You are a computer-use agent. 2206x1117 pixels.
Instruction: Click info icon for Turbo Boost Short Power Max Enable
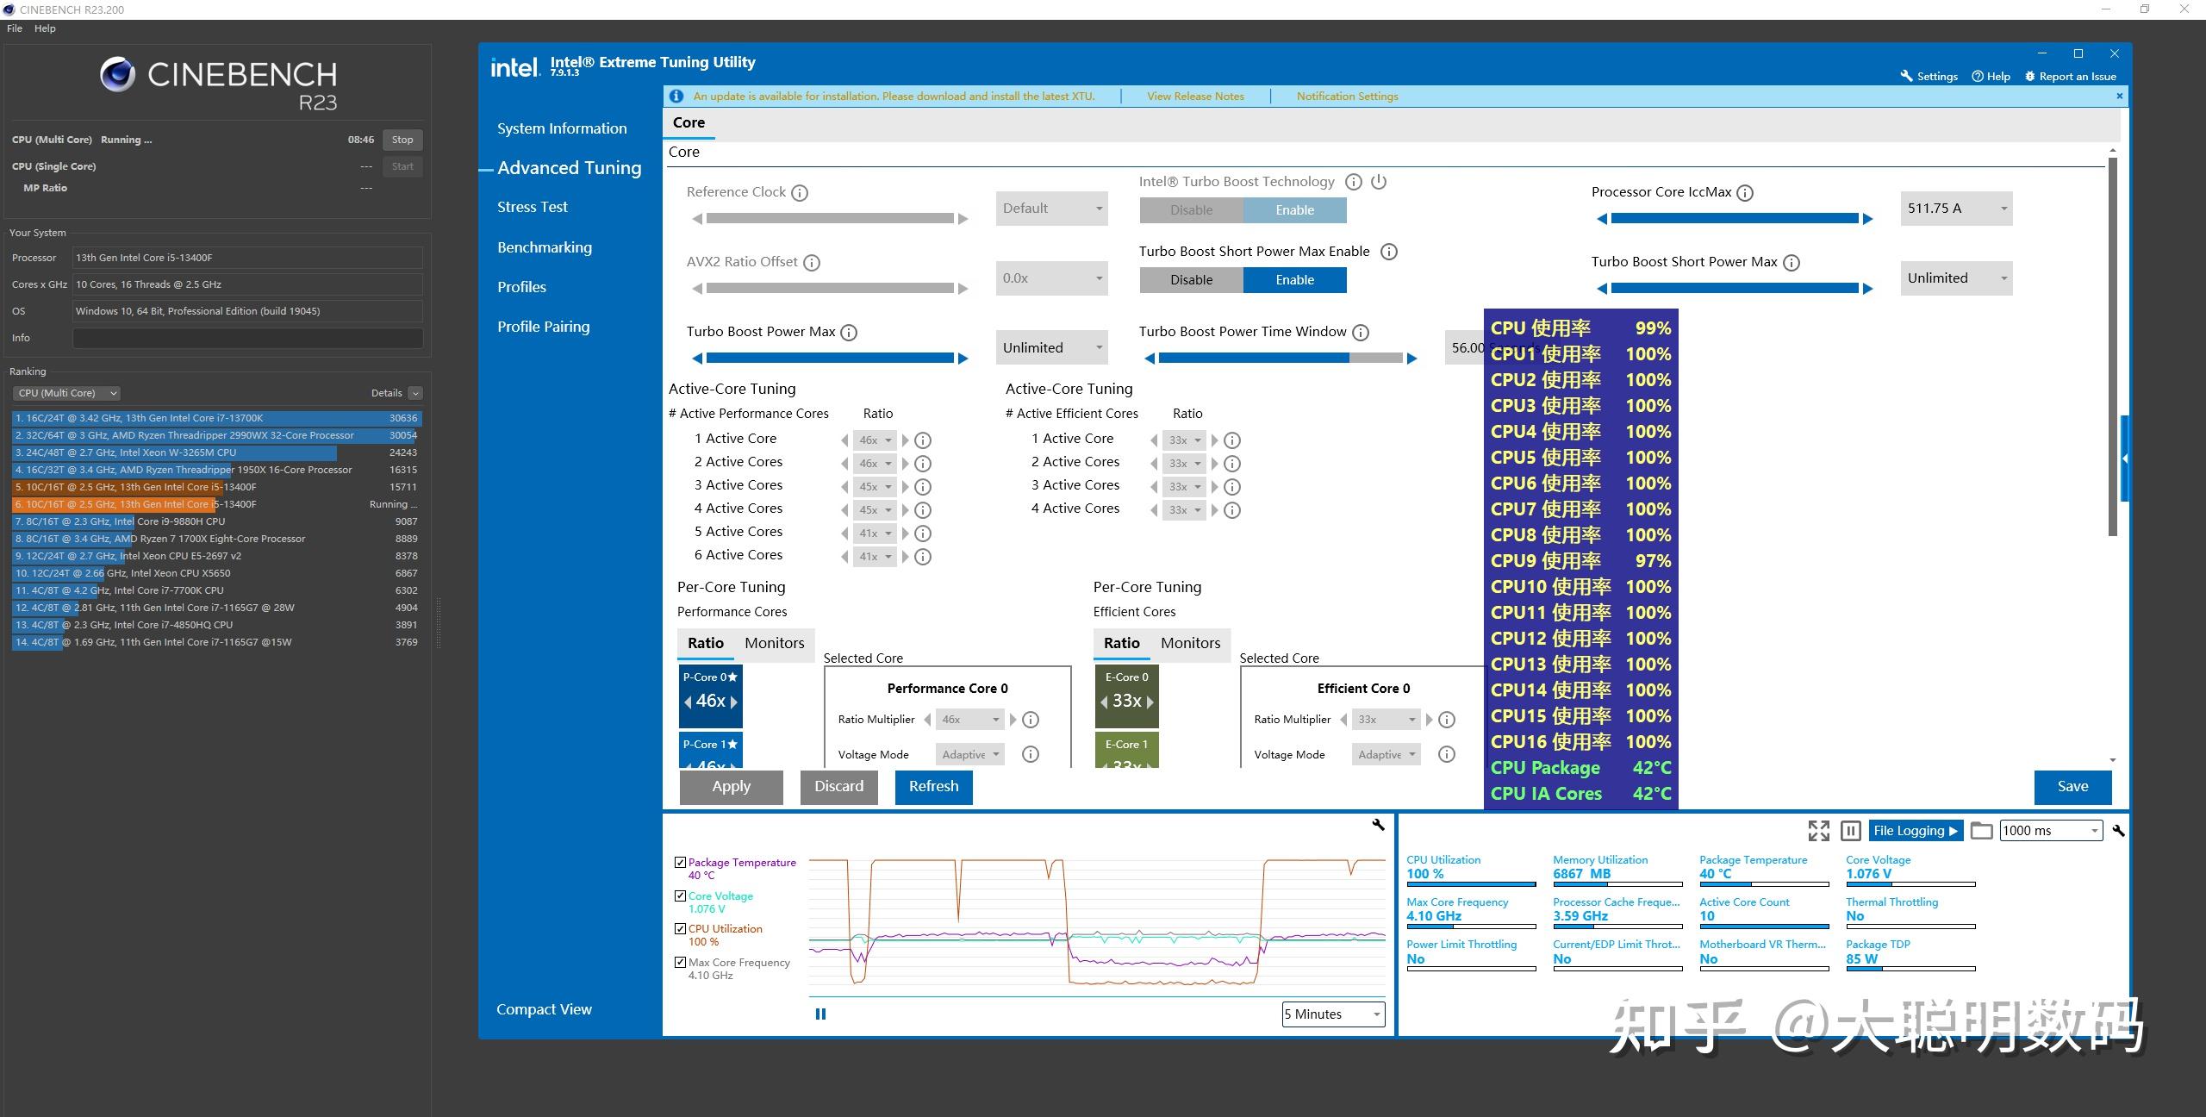[1389, 252]
